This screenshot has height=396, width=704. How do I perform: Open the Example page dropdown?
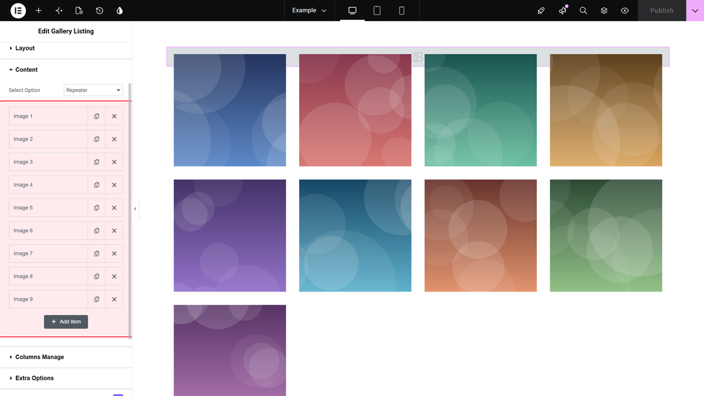(309, 11)
